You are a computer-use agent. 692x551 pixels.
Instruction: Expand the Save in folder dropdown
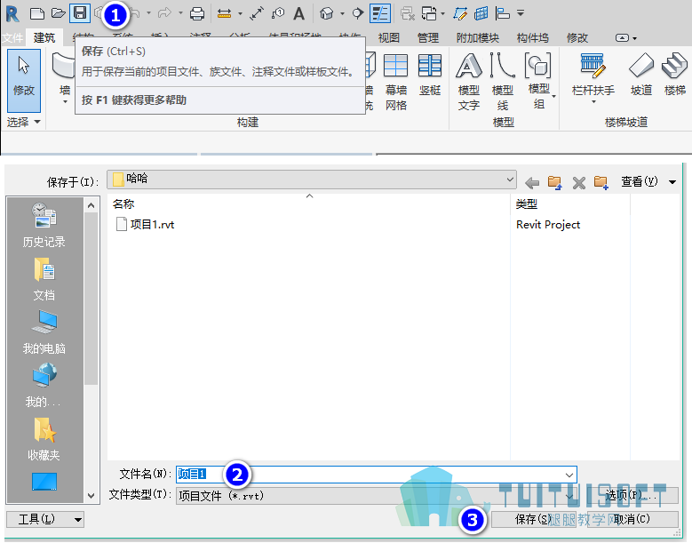(510, 180)
